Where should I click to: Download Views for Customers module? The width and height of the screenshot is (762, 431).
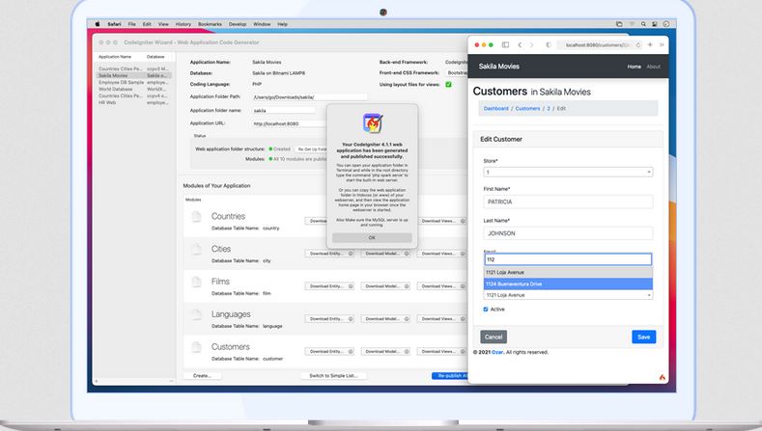pos(441,351)
